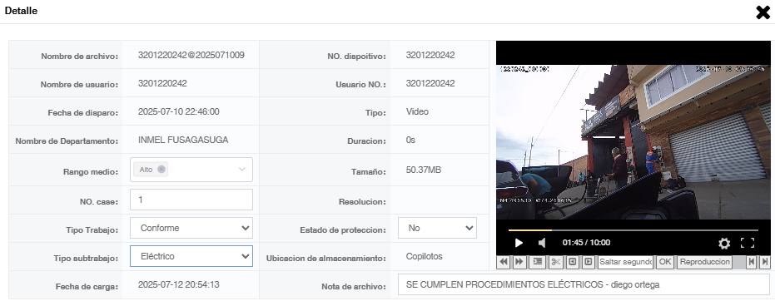Open the playlist list icon
The image size is (775, 301).
coord(537,262)
